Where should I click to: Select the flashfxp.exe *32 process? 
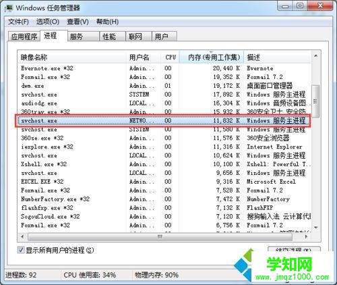164,208
